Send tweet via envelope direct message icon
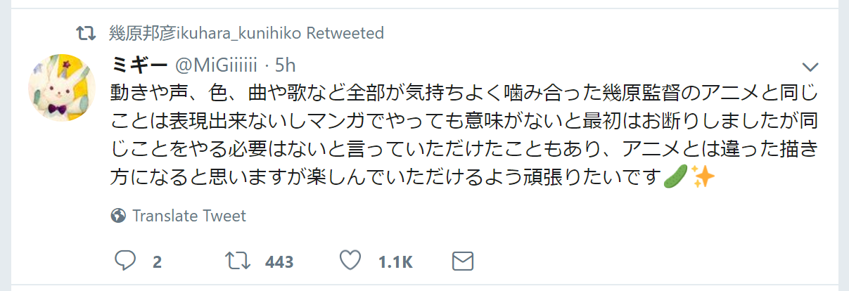 (x=461, y=261)
